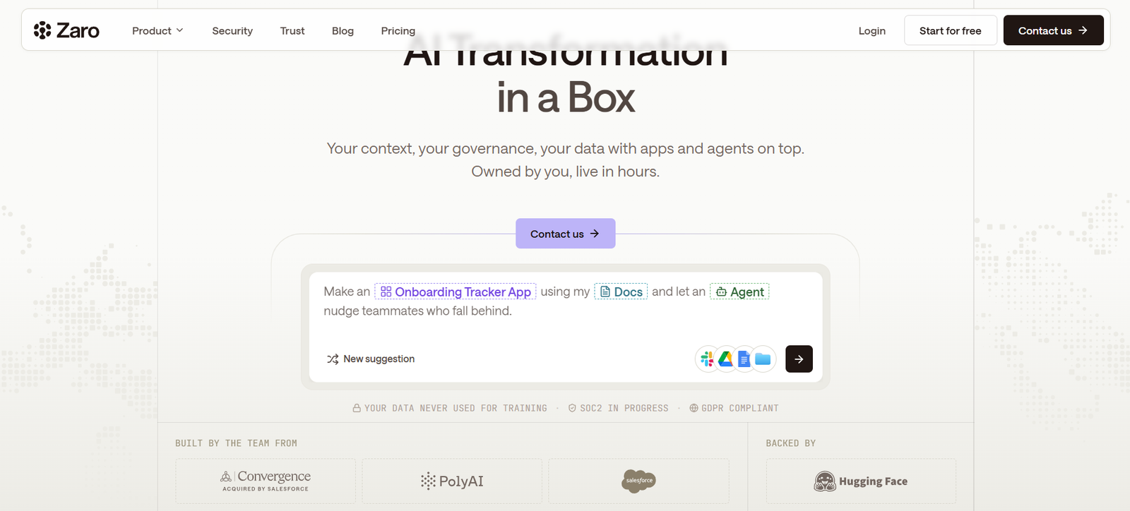The height and width of the screenshot is (511, 1130).
Task: Select the Docs chip in the prompt
Action: (621, 291)
